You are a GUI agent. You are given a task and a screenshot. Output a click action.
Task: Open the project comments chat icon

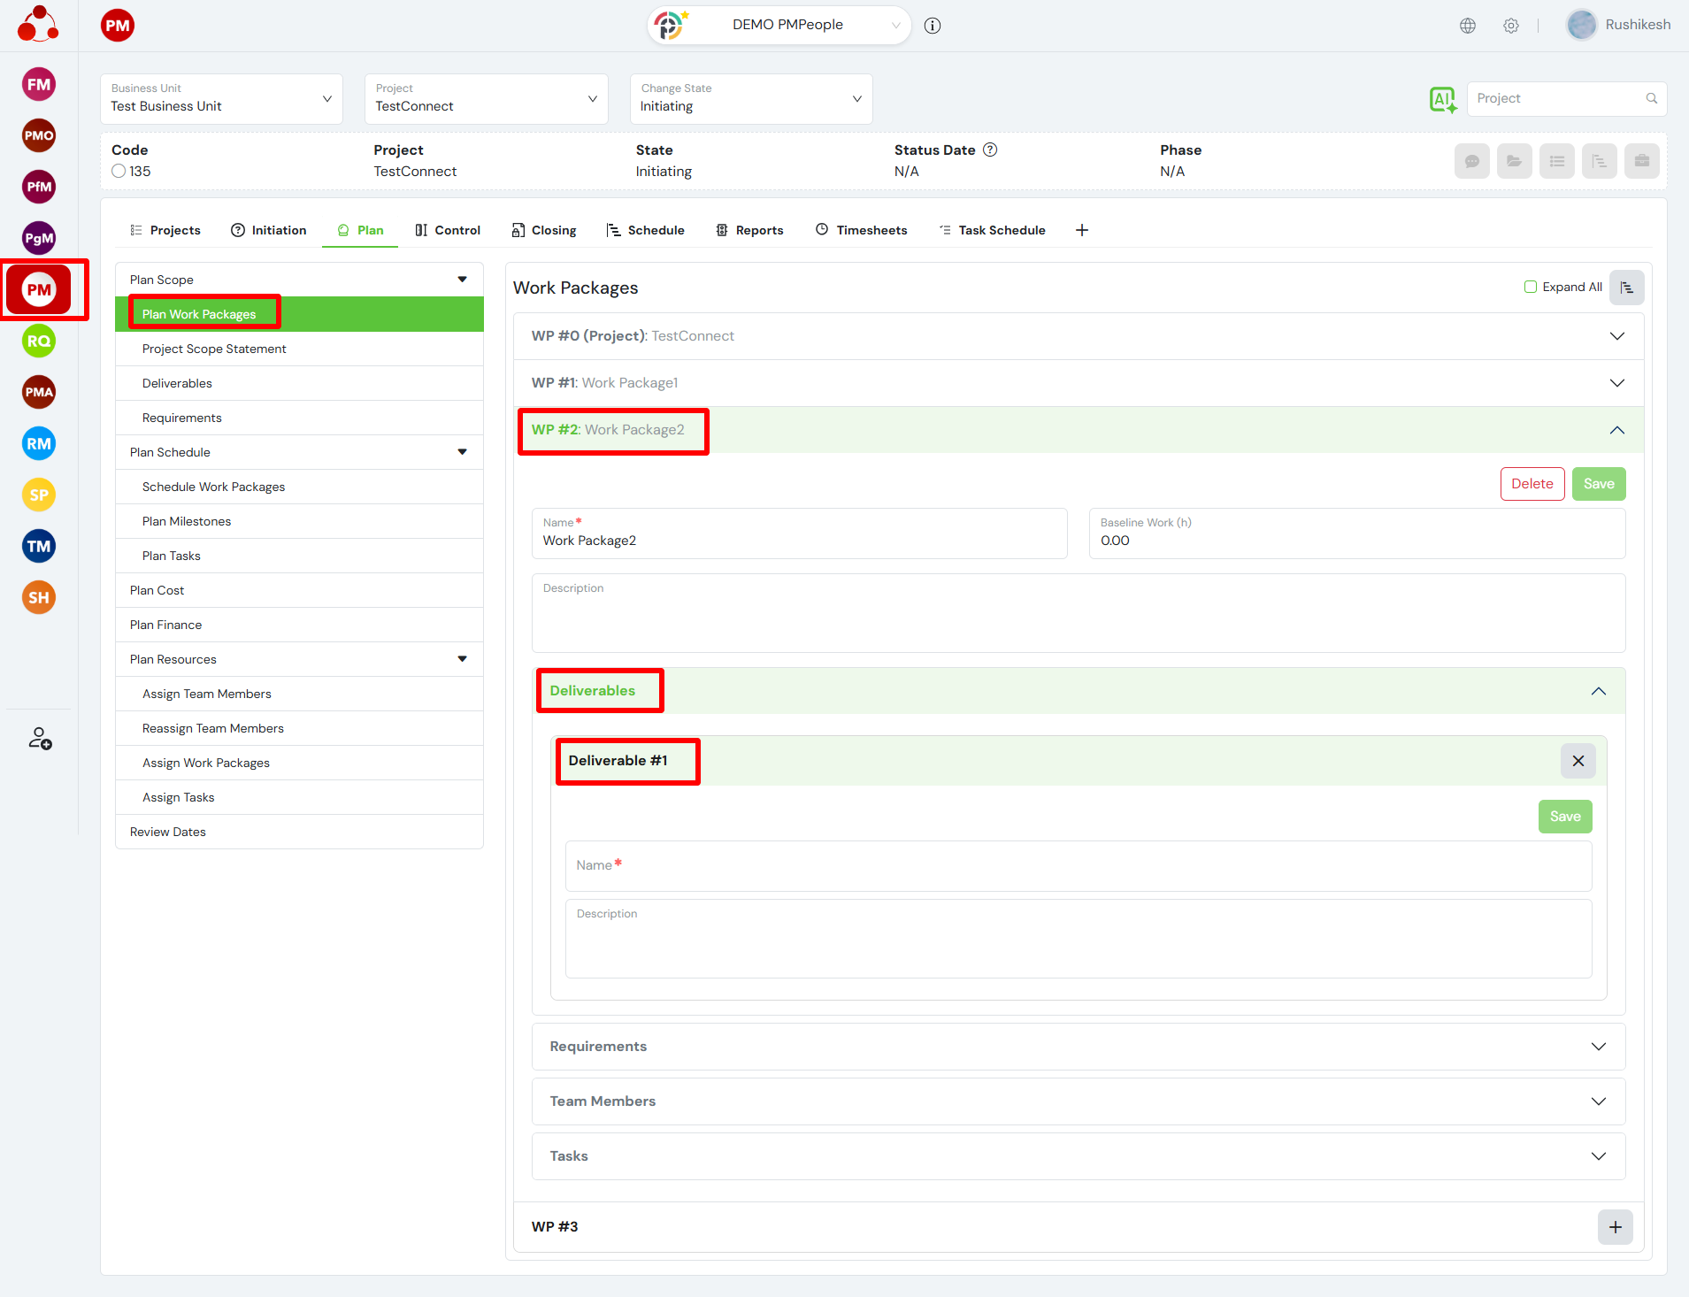tap(1471, 161)
